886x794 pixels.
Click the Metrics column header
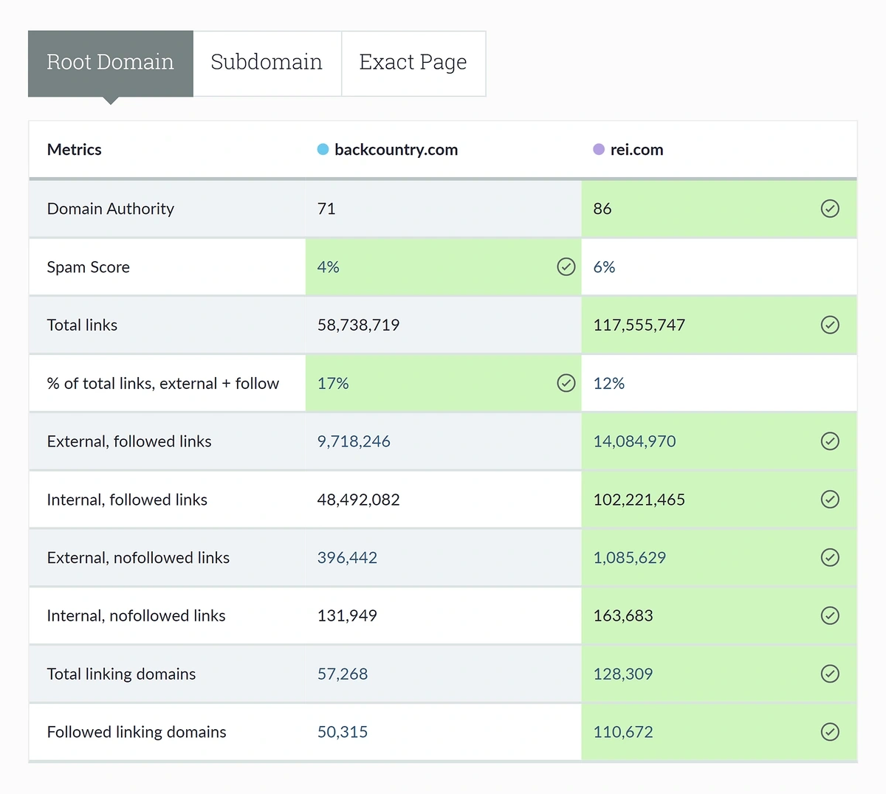pyautogui.click(x=75, y=150)
